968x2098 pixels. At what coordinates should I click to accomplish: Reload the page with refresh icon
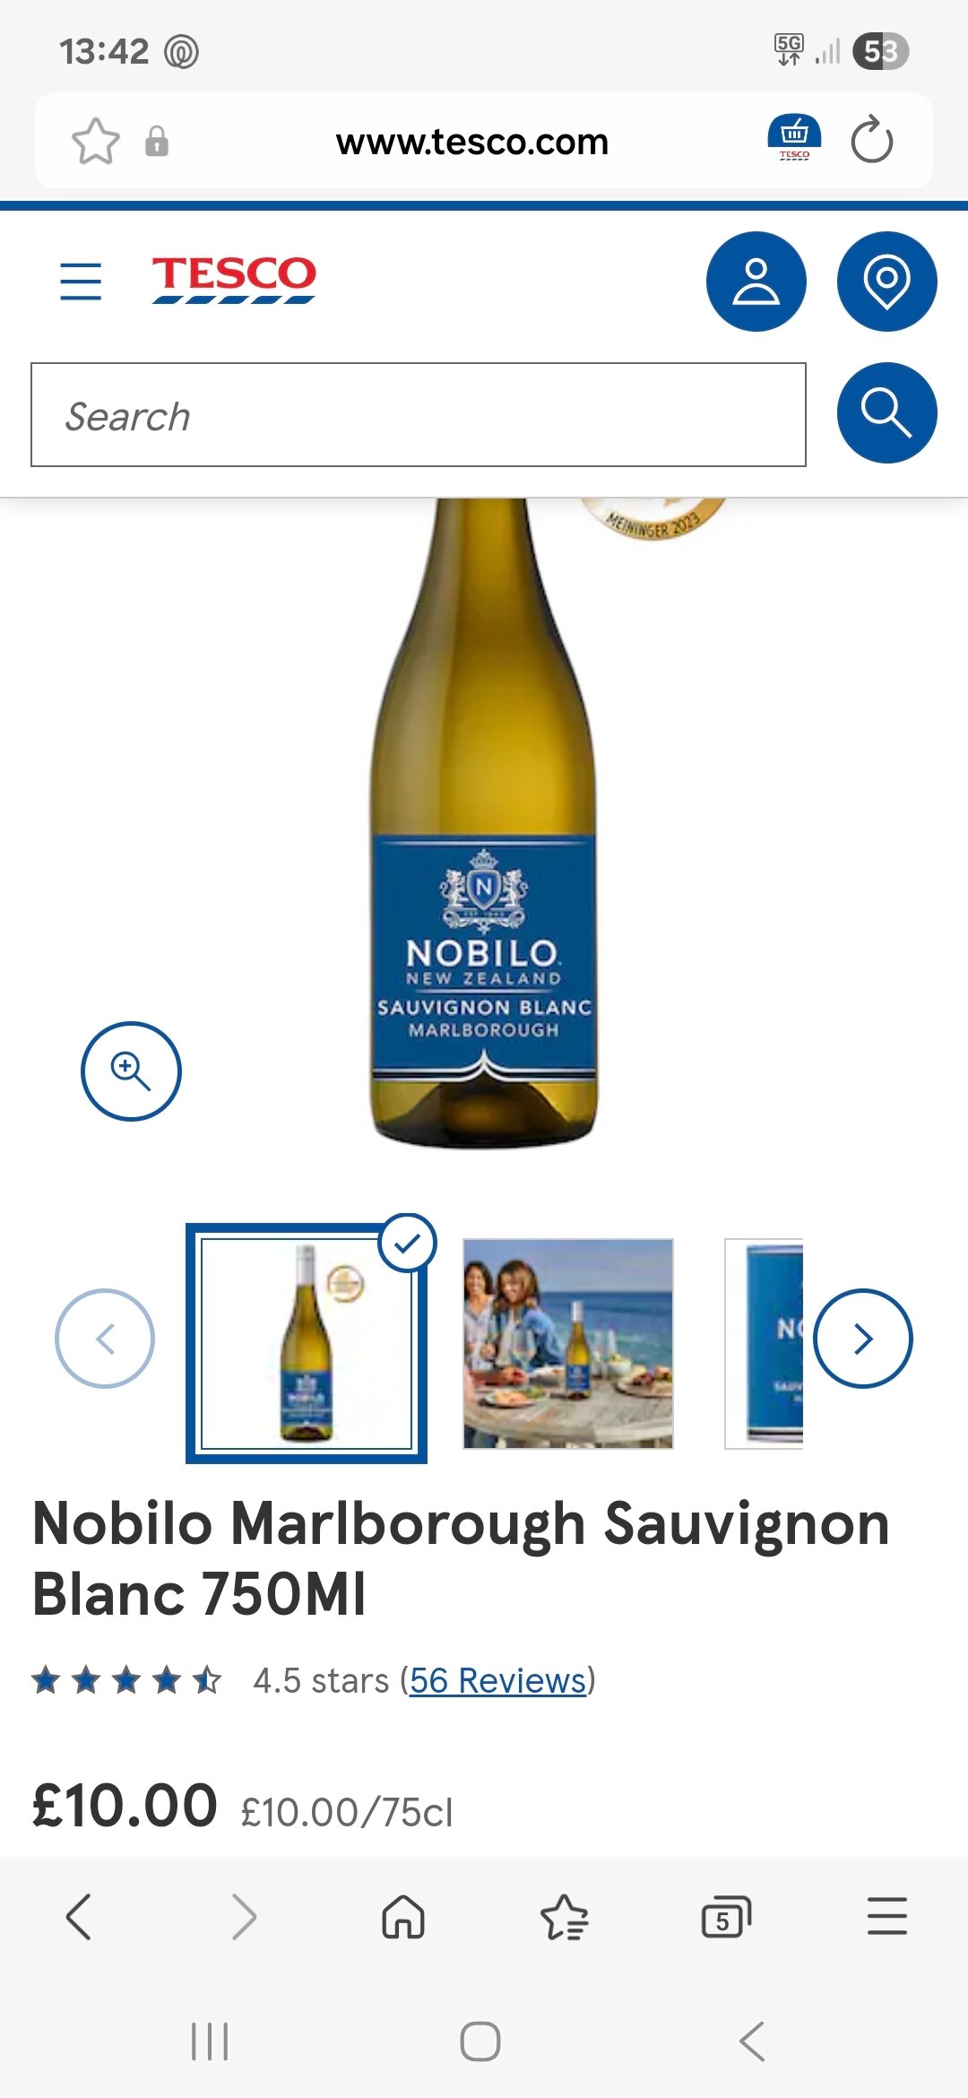(x=871, y=141)
